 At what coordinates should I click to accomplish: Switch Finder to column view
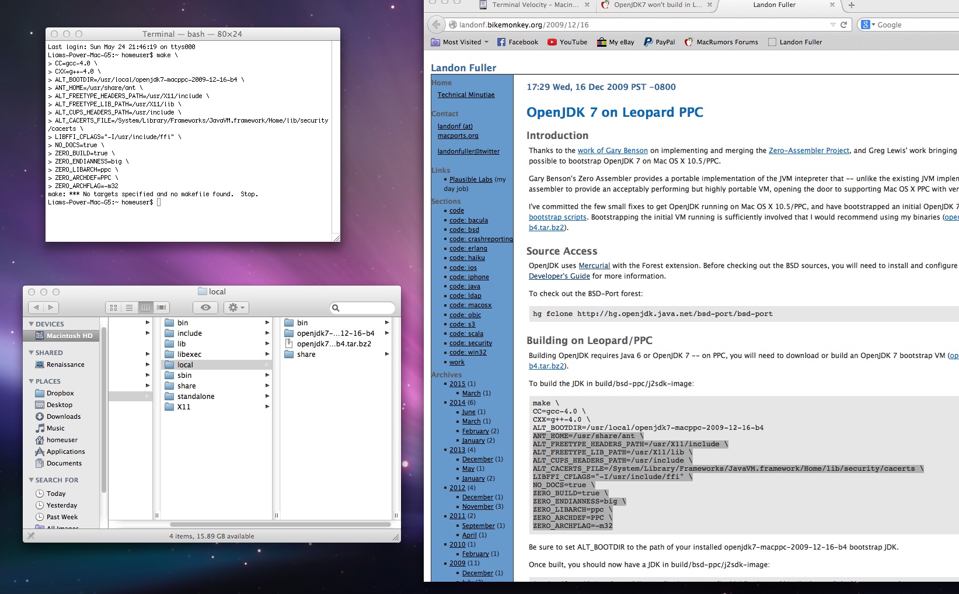145,307
